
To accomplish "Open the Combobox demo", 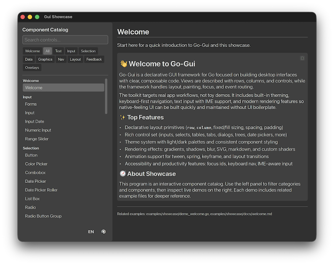I will click(63, 172).
